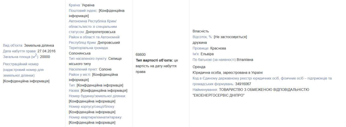Viewport: 346px width, 127px height.
Task: Click the registry code 34916067
Action: pos(243,84)
